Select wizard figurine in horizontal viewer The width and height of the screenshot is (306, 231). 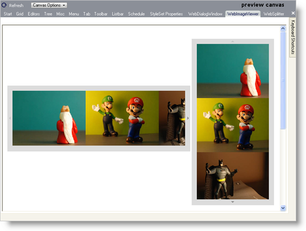point(49,118)
